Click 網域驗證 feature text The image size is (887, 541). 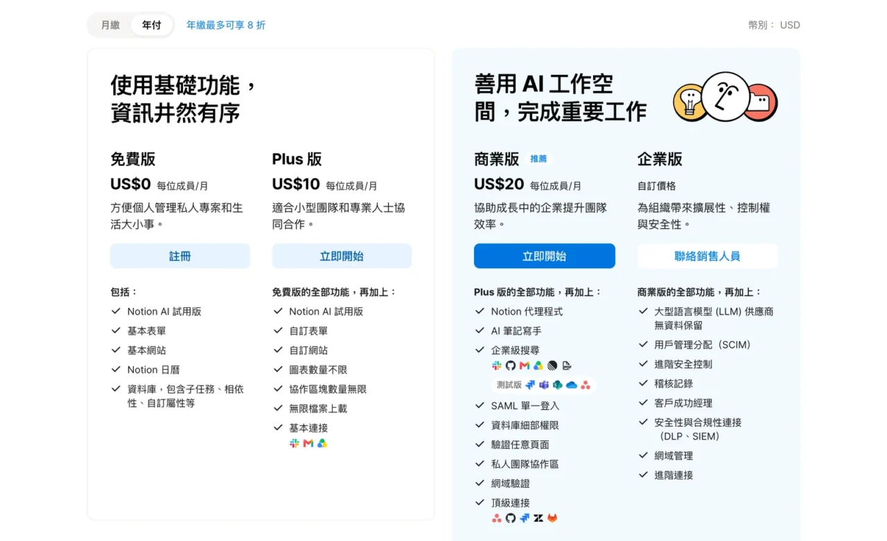511,483
